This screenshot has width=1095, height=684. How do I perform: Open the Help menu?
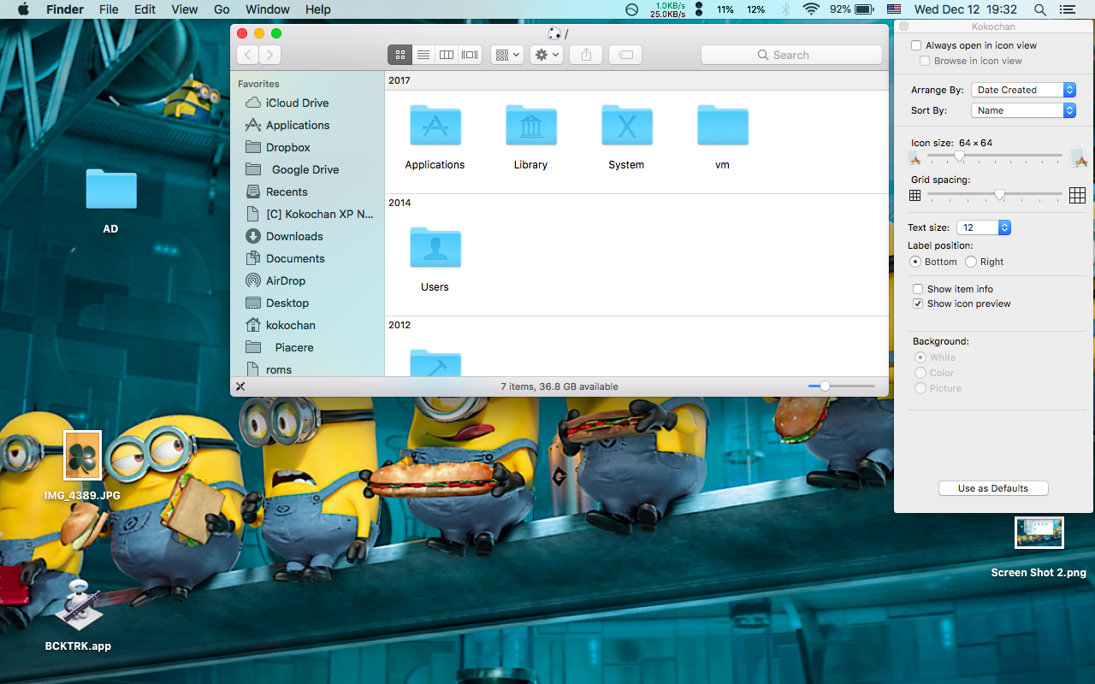tap(318, 9)
